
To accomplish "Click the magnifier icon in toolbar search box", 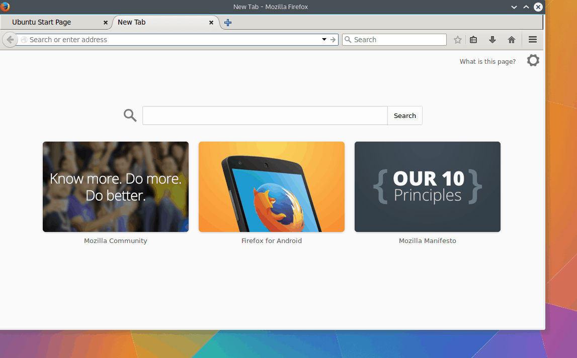I will click(348, 40).
